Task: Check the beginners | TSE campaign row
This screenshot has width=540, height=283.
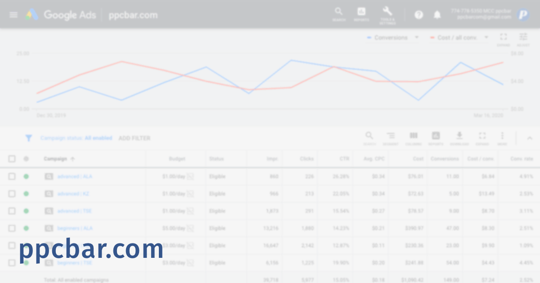Action: tap(12, 263)
